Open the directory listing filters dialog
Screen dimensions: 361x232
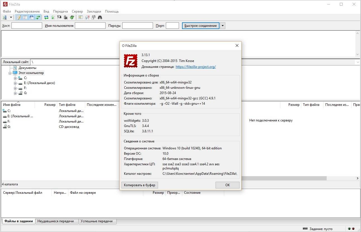point(81,17)
